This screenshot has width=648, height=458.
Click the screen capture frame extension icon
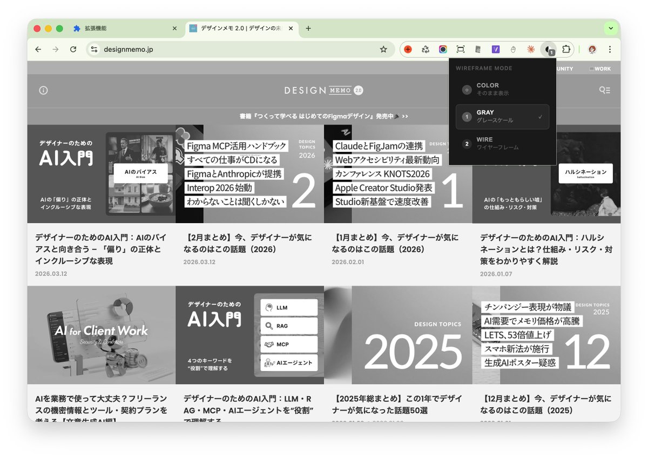click(461, 49)
